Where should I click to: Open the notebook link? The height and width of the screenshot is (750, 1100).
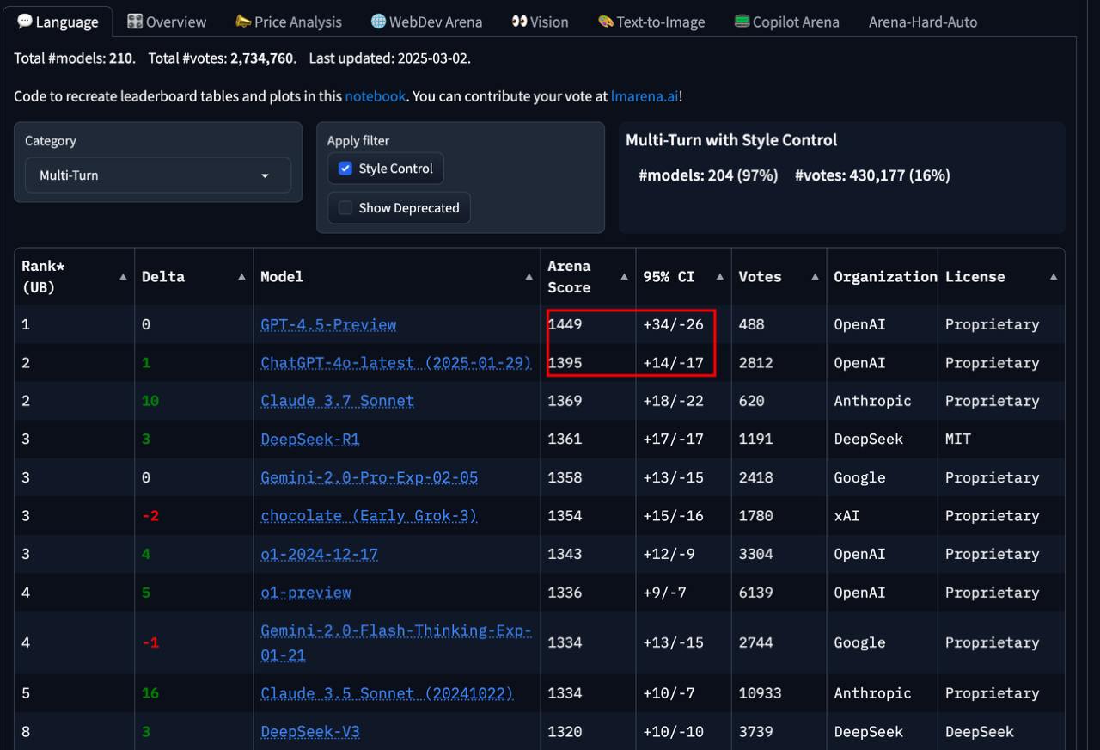(376, 96)
